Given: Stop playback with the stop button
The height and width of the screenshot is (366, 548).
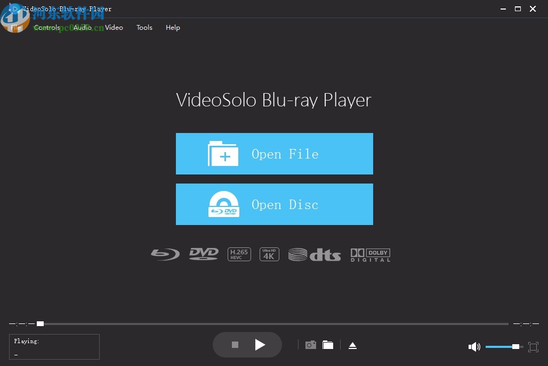Looking at the screenshot, I should (x=235, y=345).
